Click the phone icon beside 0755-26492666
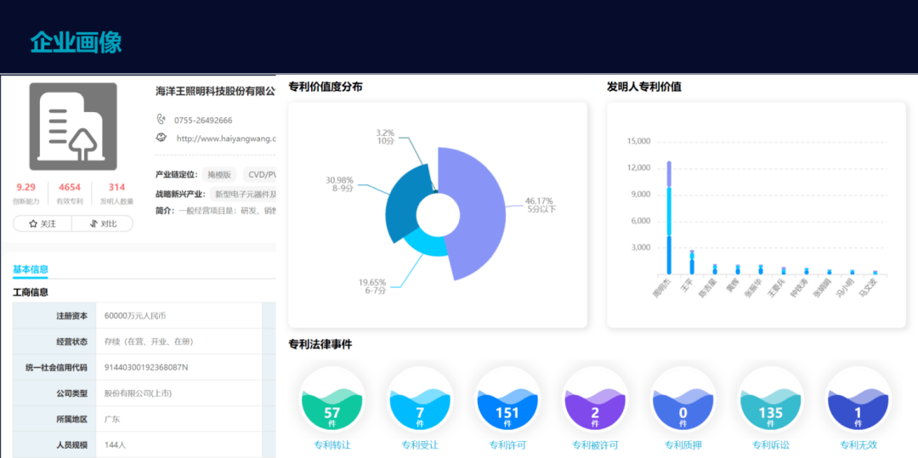Screen dimensions: 918x458 [x=161, y=120]
